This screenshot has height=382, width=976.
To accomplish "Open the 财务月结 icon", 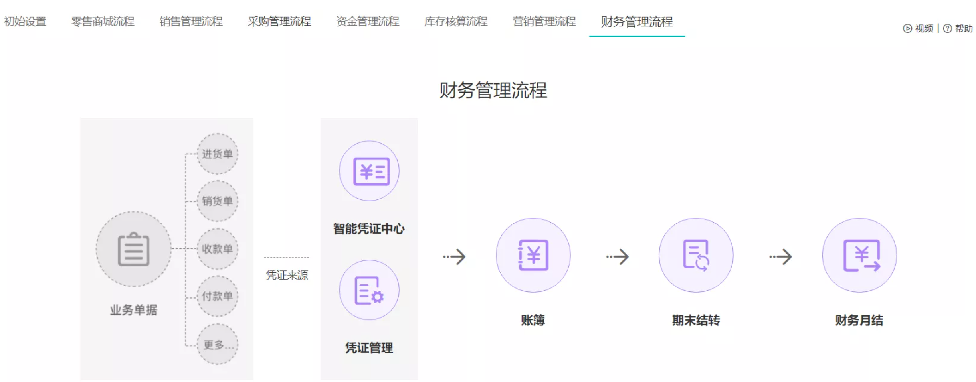I will 859,255.
